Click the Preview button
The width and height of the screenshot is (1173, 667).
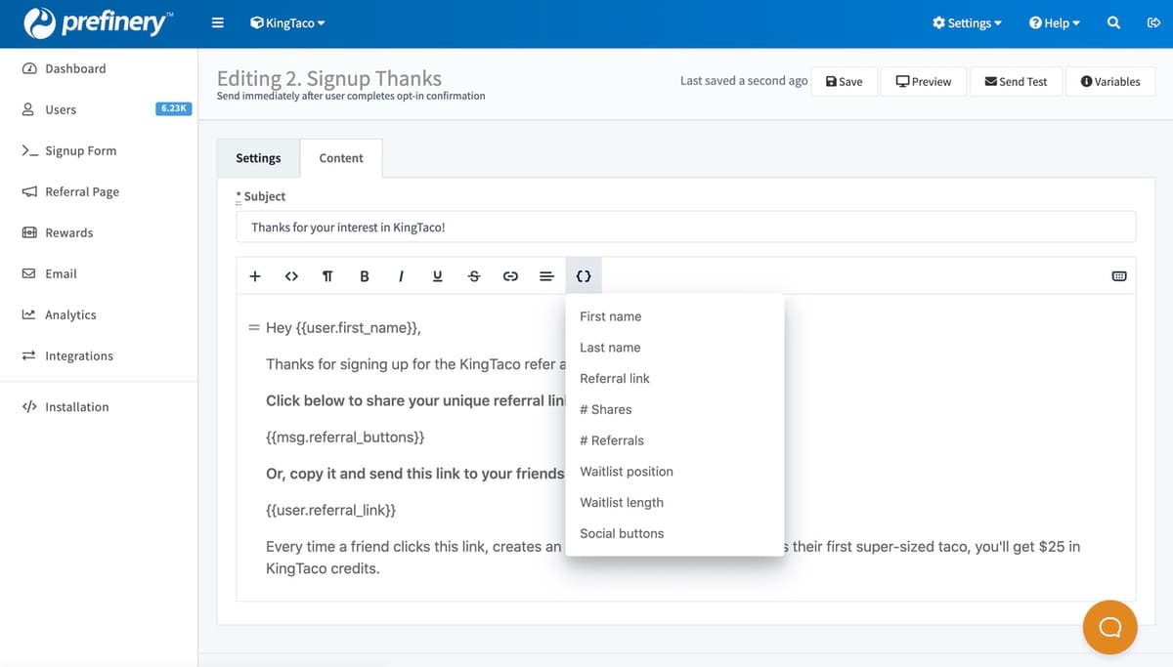(924, 81)
